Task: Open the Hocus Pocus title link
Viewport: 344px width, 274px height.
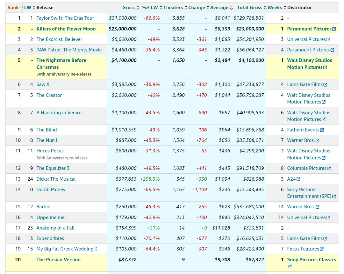Action: coord(50,151)
